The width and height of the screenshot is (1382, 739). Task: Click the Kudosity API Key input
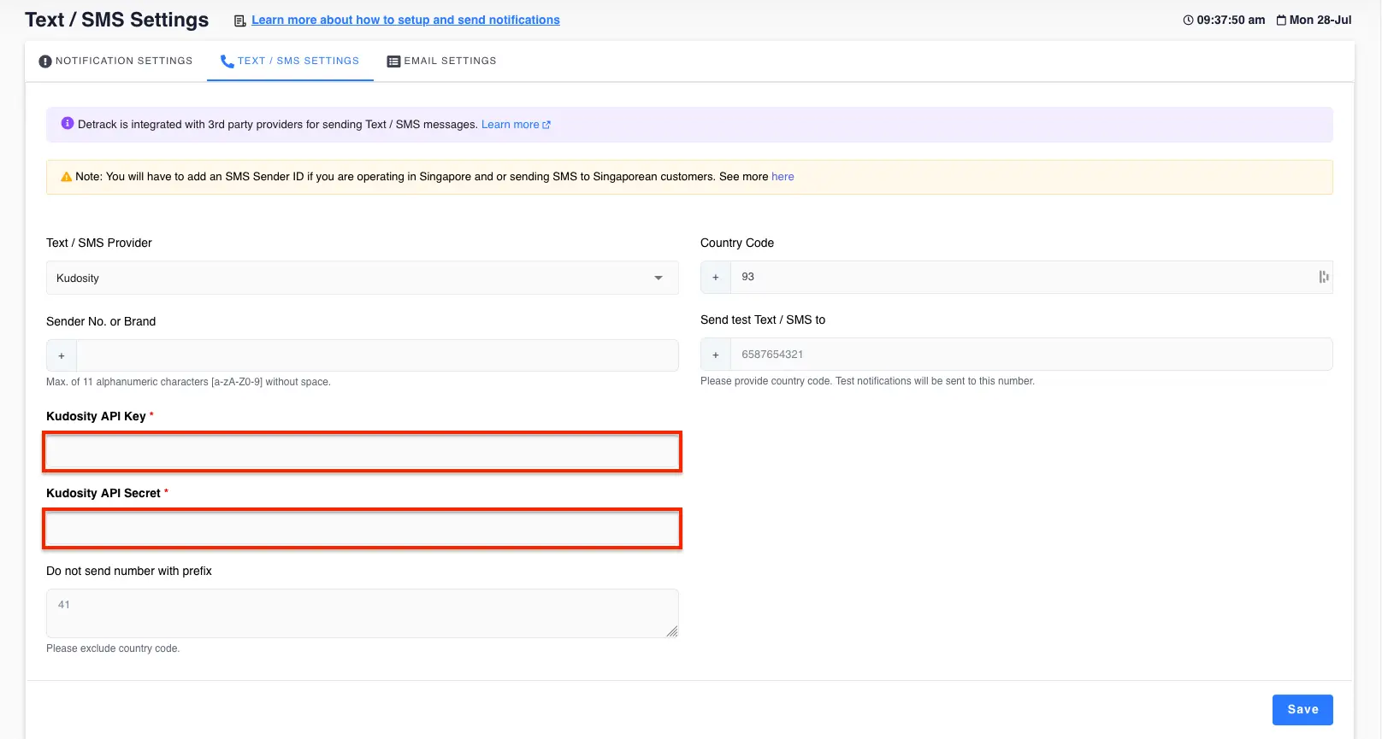point(362,452)
